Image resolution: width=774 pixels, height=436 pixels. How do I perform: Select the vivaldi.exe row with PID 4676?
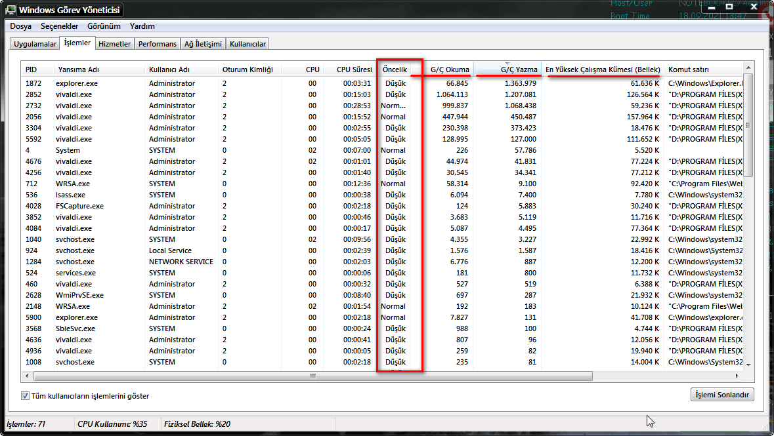382,161
